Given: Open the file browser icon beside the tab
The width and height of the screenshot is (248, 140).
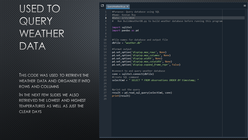Looking at the screenshot, I should tap(102, 6).
